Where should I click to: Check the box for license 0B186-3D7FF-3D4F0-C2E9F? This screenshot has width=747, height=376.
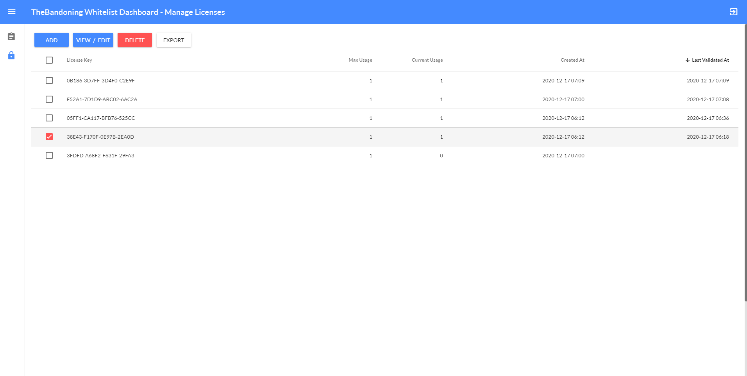coord(49,80)
